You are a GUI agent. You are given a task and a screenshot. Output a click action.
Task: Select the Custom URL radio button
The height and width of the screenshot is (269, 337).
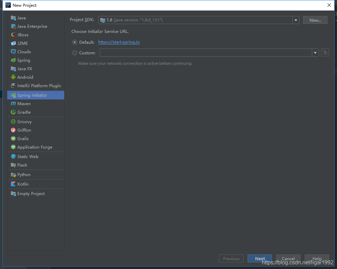[x=74, y=53]
